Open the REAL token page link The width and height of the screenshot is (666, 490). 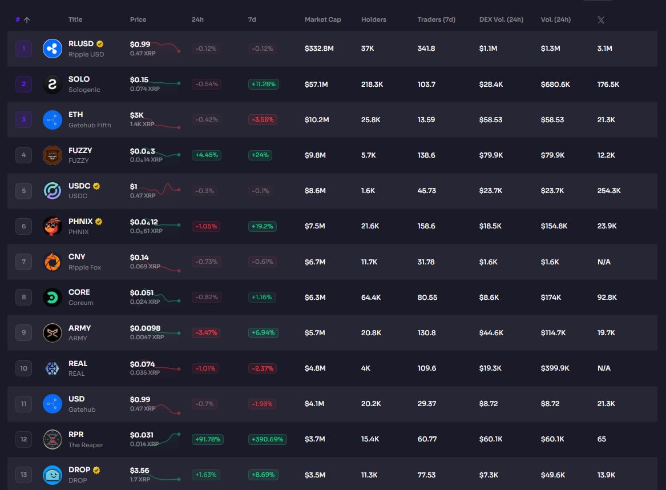[x=78, y=363]
